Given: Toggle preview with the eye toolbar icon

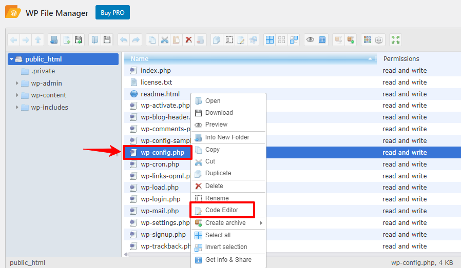Looking at the screenshot, I should click(x=310, y=39).
